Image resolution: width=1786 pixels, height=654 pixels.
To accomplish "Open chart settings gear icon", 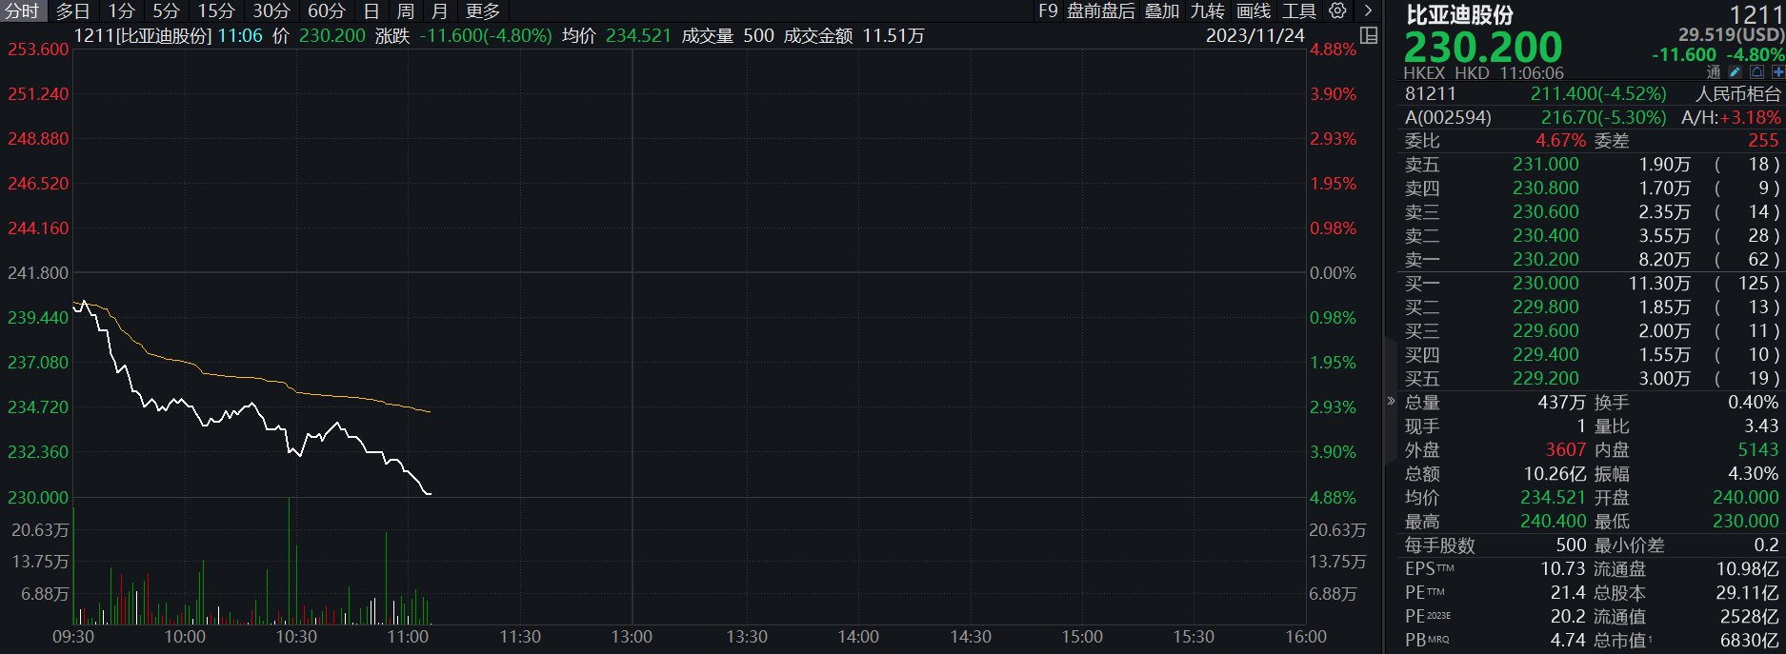I will [1337, 10].
